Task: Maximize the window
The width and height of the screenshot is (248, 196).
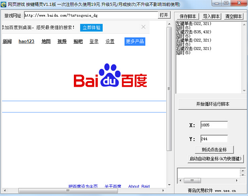Action: (226, 3)
